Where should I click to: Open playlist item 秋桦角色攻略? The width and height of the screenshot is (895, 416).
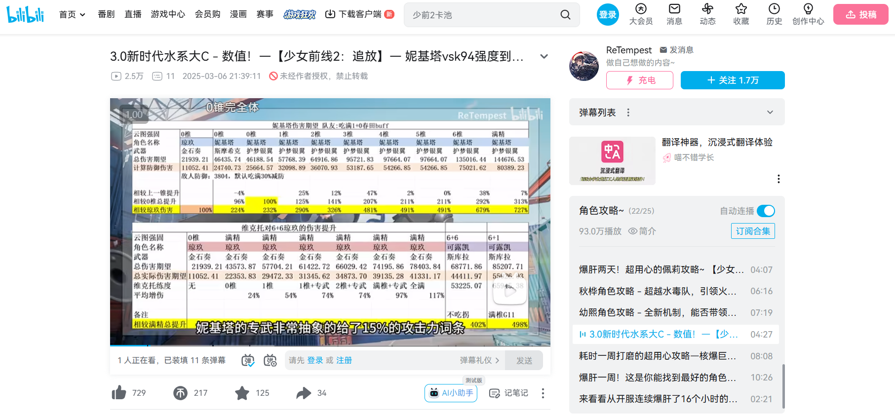click(675, 291)
